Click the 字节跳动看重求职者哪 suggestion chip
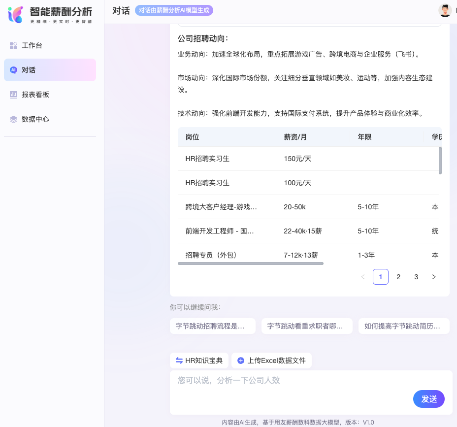 click(307, 326)
